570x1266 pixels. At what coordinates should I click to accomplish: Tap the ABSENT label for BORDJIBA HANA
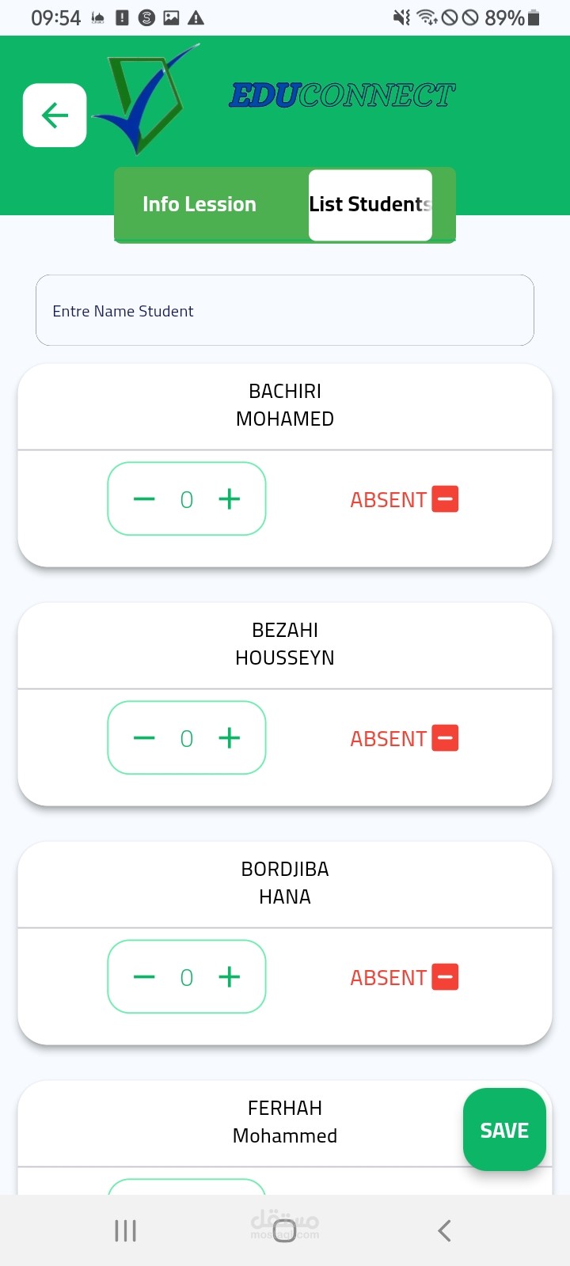pyautogui.click(x=388, y=978)
